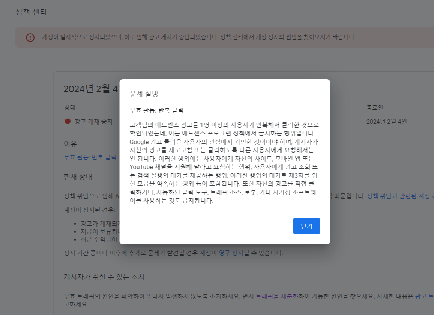The width and height of the screenshot is (434, 315).
Task: Click the 정책 센터 page title
Action: [x=31, y=12]
